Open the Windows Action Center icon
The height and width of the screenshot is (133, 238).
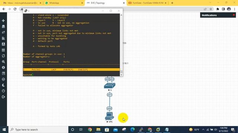tap(233, 130)
